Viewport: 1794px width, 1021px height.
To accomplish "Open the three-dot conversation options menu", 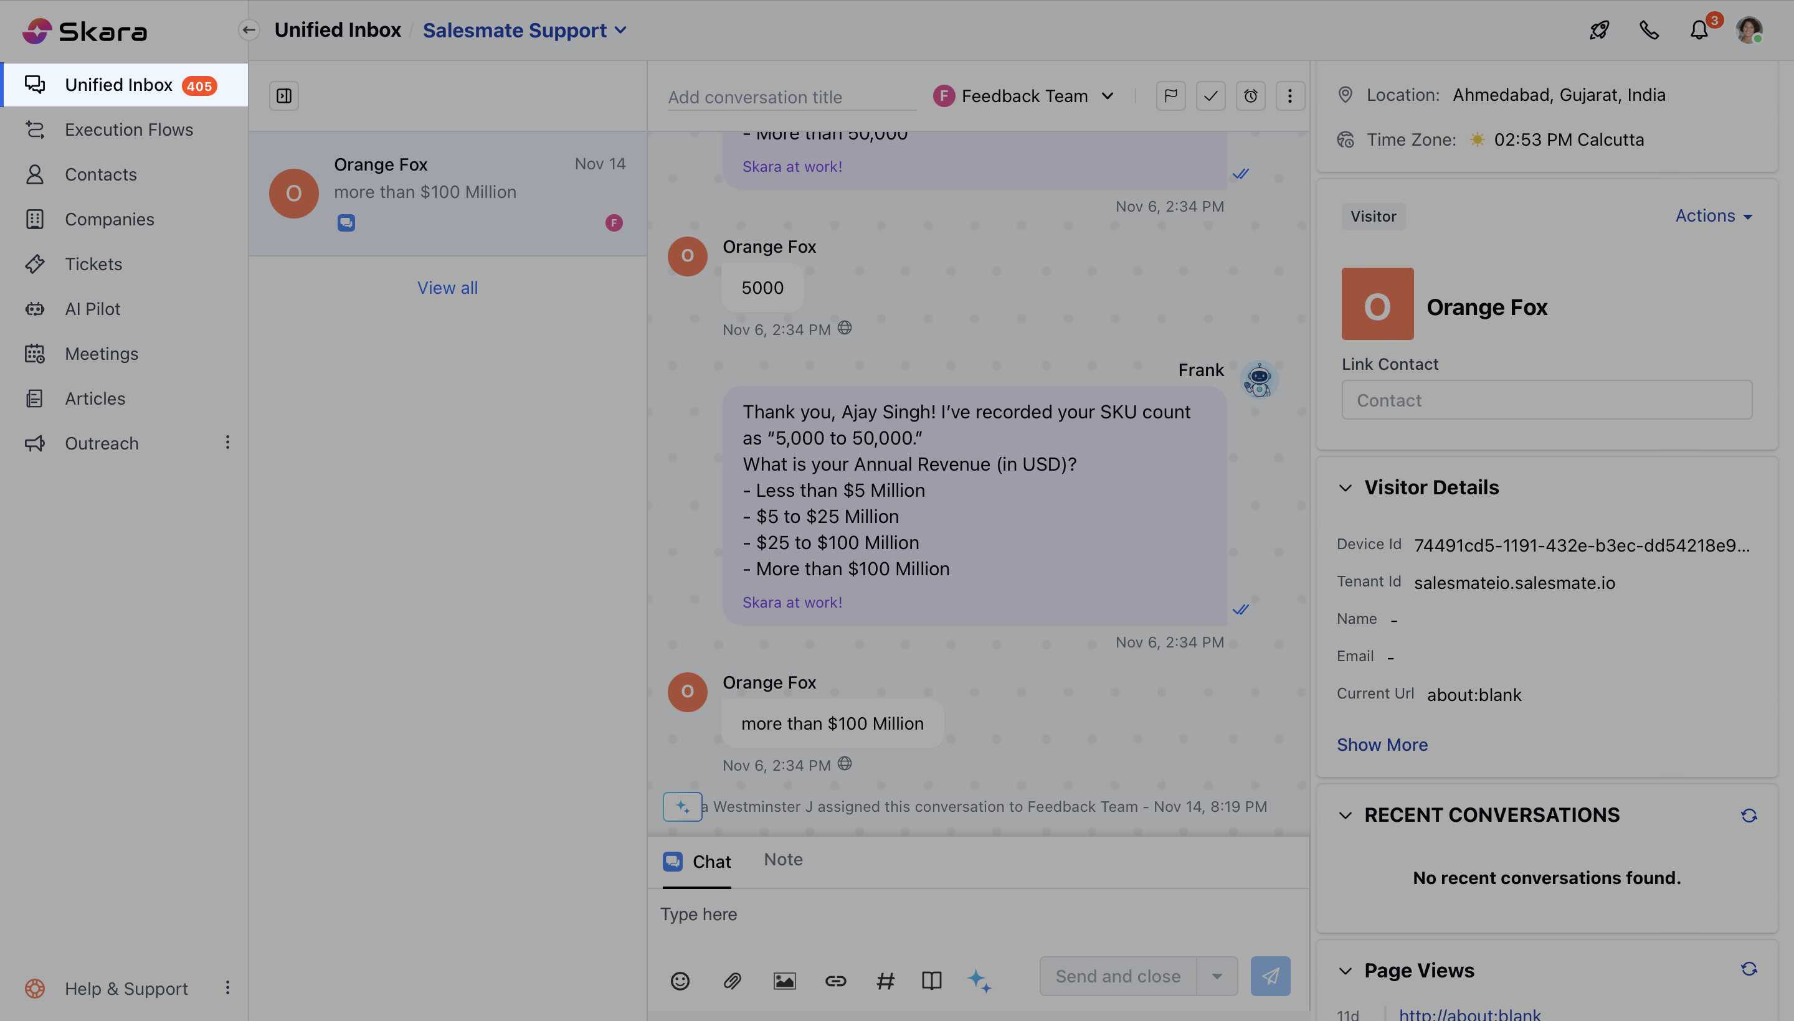I will 1290,96.
